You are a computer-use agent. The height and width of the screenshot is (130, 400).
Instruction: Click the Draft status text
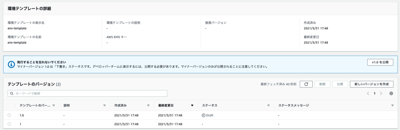coord(210,115)
